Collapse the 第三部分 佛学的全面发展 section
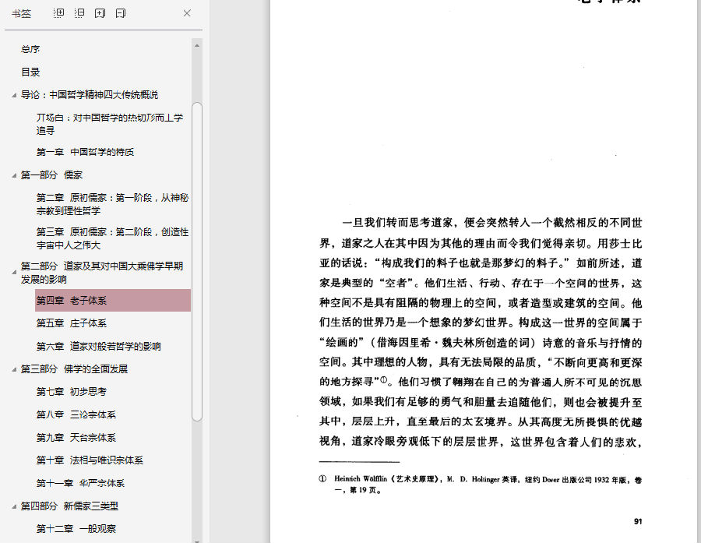This screenshot has height=543, width=701. (x=14, y=369)
